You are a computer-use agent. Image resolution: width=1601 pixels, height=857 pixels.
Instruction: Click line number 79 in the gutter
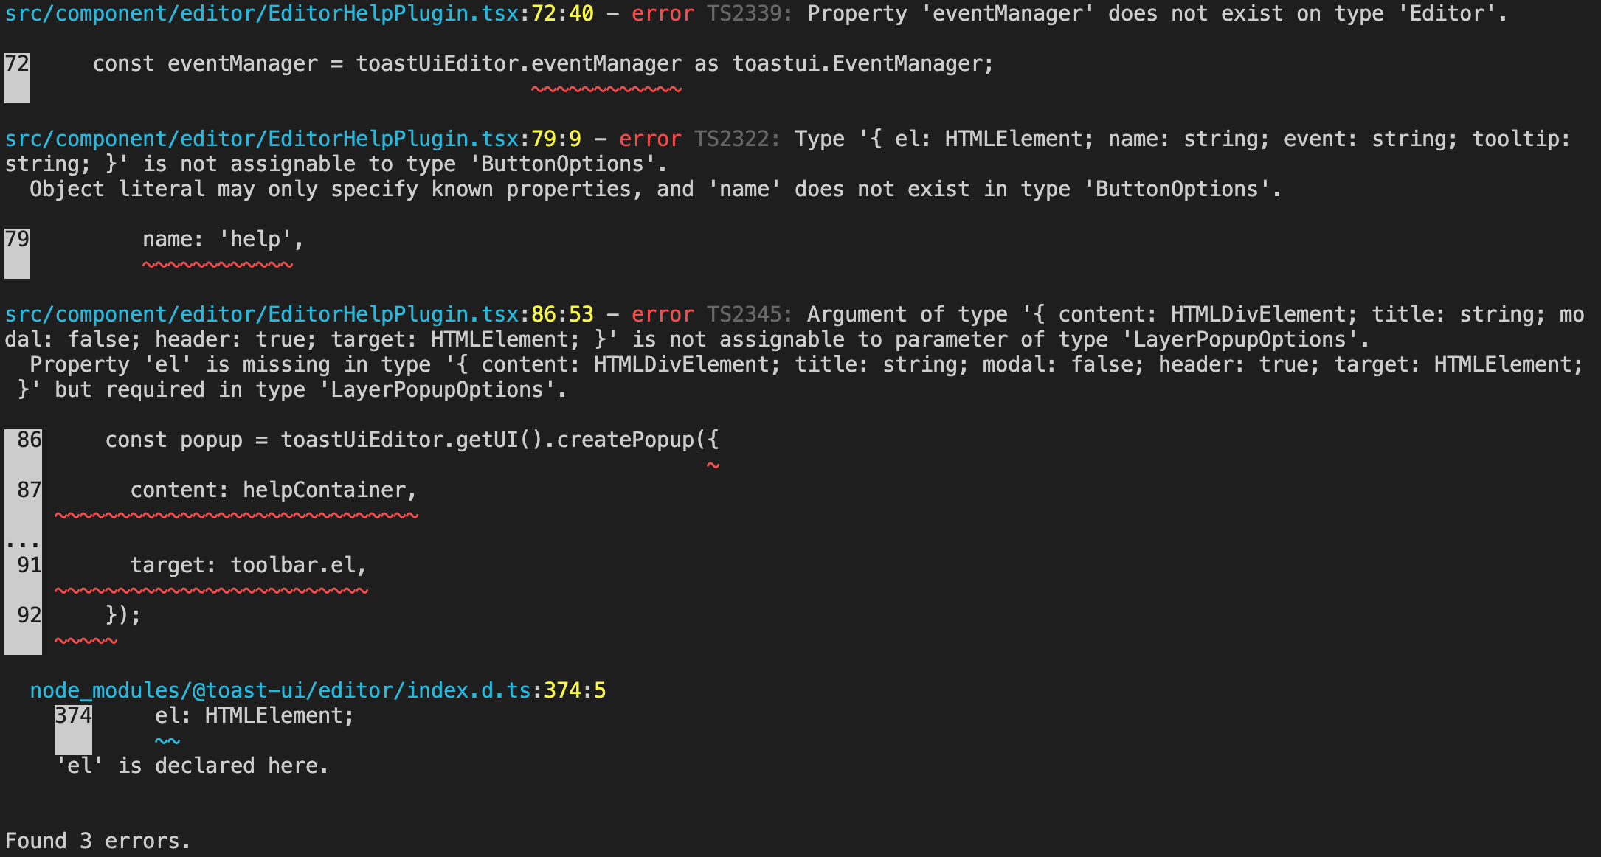pos(15,239)
